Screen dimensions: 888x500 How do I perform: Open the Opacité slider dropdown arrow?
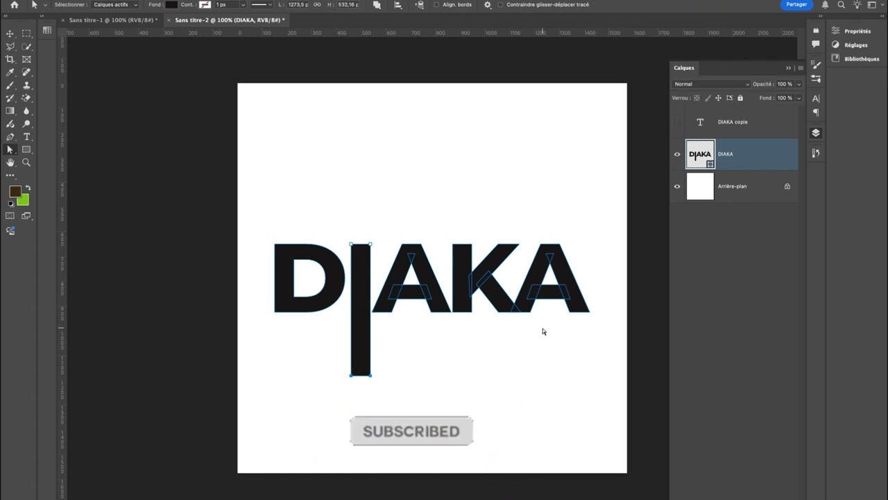[799, 84]
